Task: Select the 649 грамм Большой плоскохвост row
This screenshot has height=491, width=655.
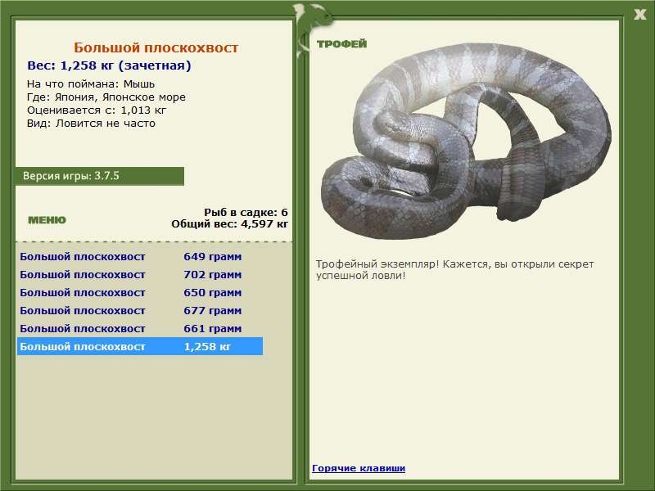Action: 139,256
